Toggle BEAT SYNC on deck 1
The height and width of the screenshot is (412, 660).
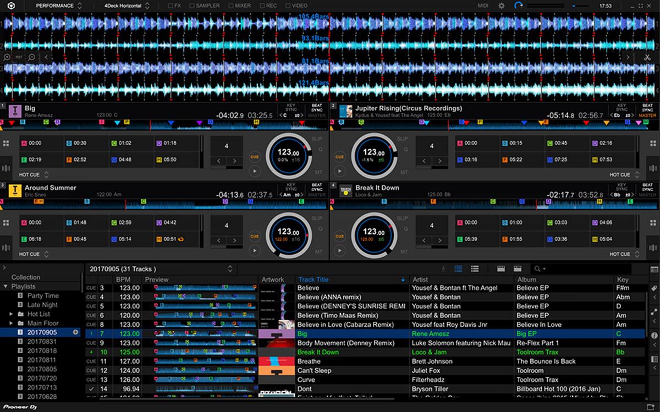317,107
